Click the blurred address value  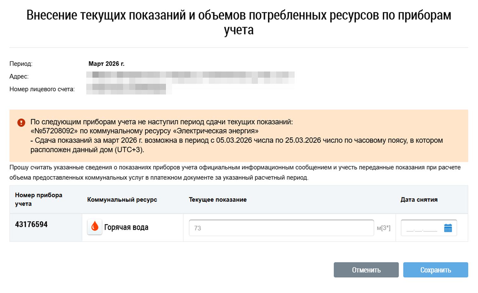click(190, 77)
